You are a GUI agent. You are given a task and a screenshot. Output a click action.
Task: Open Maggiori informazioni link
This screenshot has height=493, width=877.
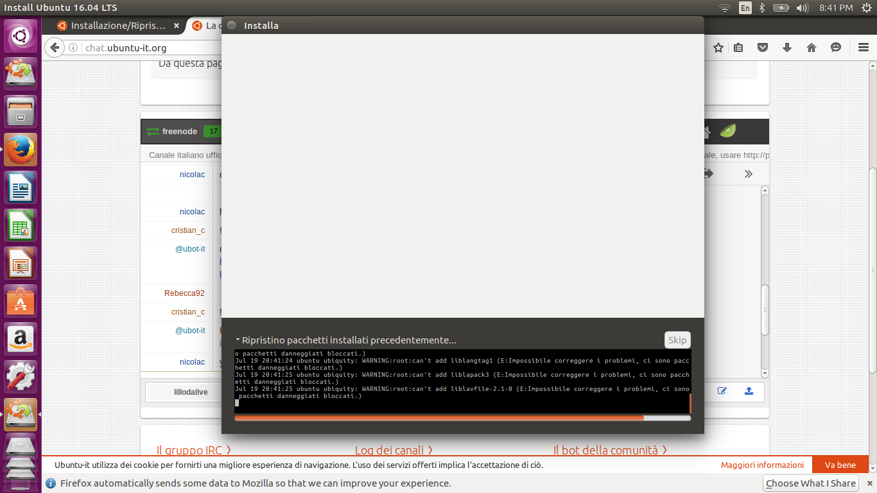(762, 465)
